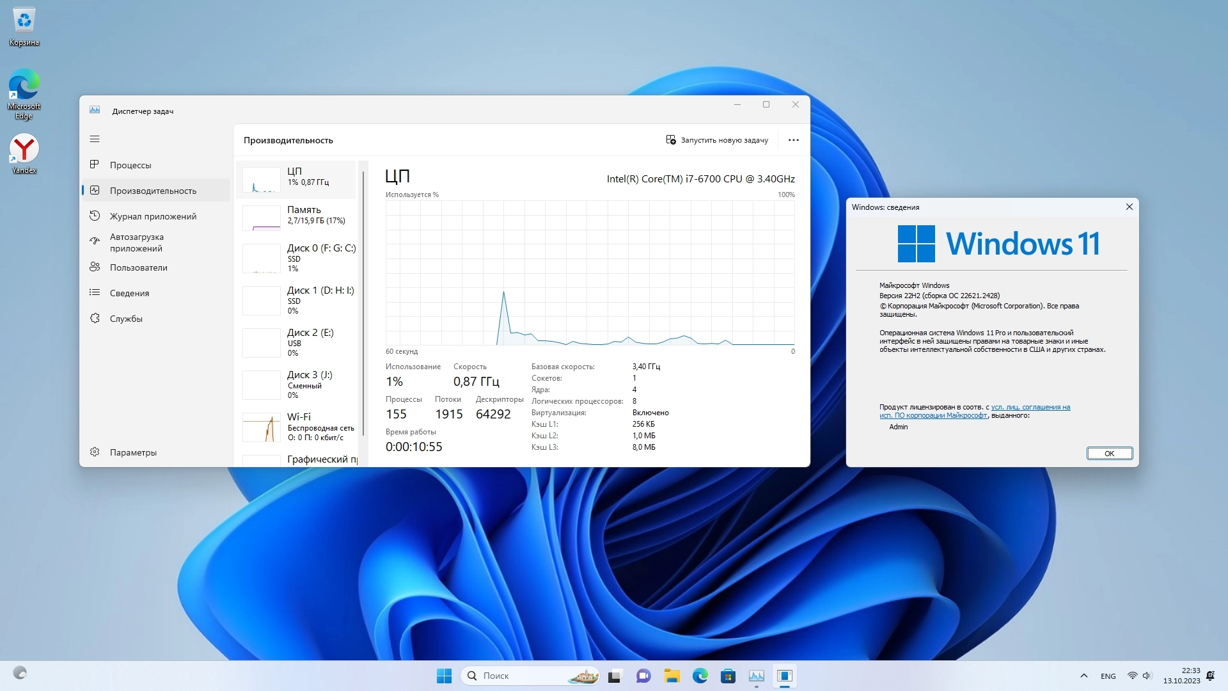Screen dimensions: 1228x691
Task: Open the Users page in the sidebar
Action: tap(138, 267)
